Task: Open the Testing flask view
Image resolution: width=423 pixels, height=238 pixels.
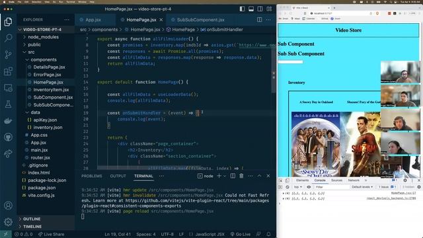Action: tap(8, 104)
